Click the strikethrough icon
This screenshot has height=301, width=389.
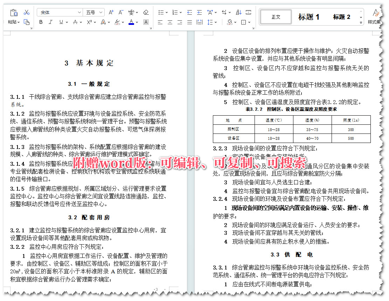(75, 22)
